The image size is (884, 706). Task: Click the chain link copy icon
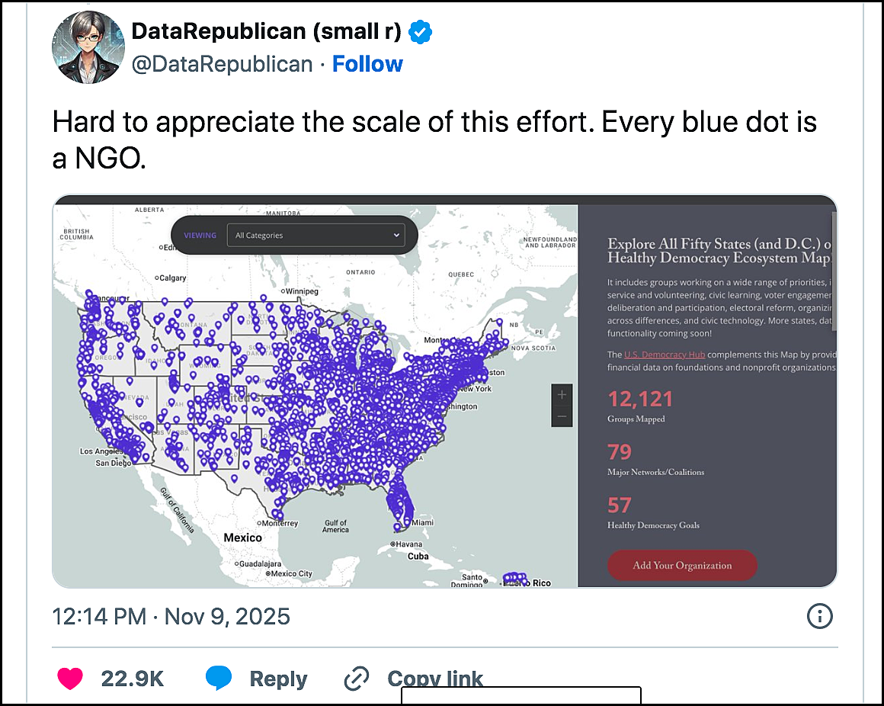[x=357, y=679]
